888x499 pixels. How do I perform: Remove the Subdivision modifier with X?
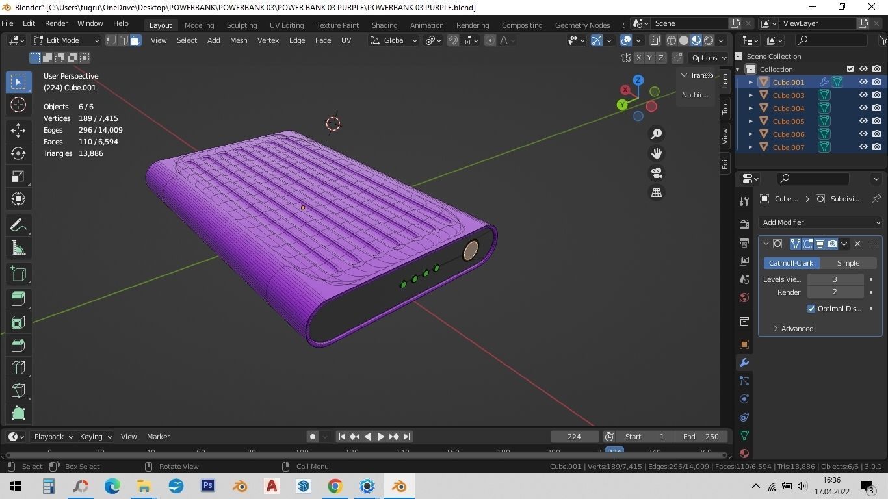857,244
